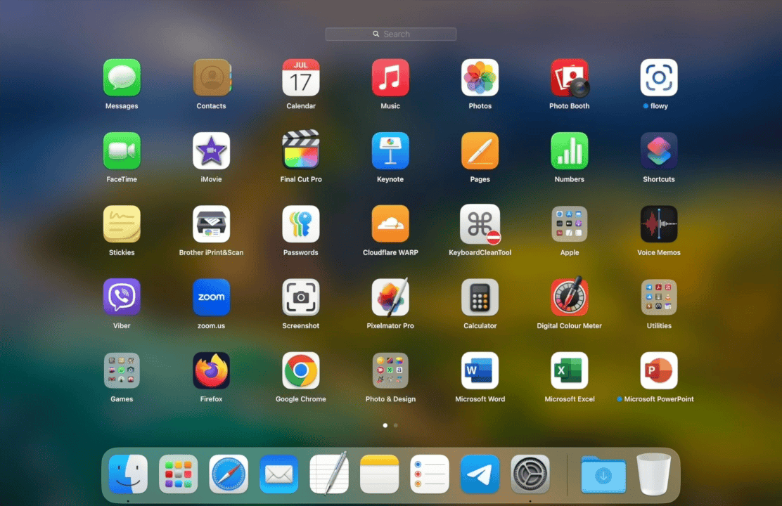782x506 pixels.
Task: Open the flowy app
Action: click(x=659, y=77)
